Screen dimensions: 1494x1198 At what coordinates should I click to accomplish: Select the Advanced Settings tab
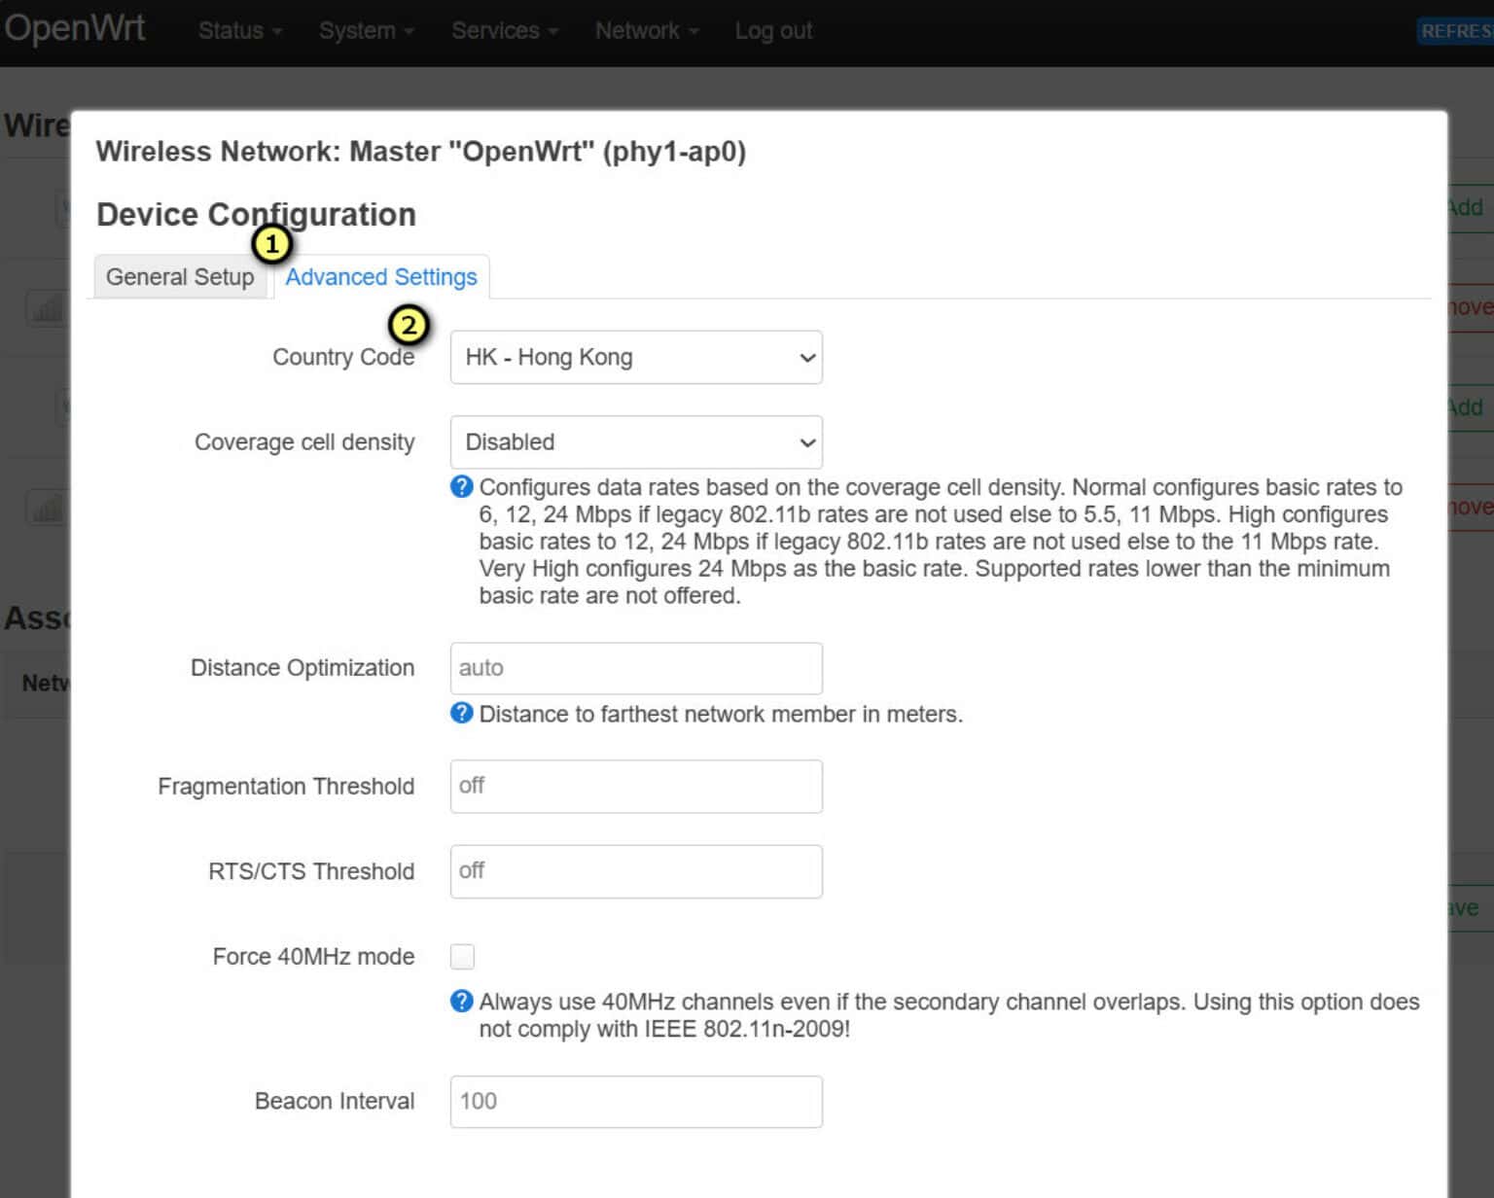click(381, 277)
